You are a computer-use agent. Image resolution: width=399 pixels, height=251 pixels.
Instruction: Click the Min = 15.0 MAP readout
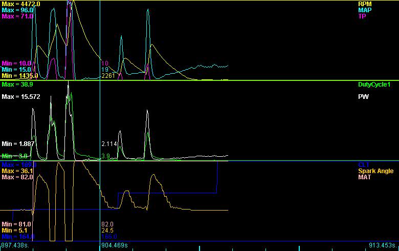tap(16, 70)
